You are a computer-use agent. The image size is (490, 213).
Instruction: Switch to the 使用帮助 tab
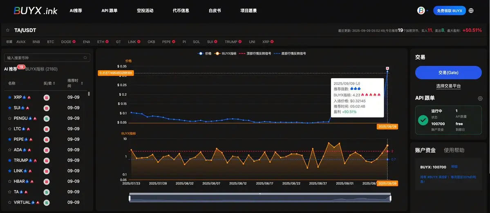(x=454, y=150)
